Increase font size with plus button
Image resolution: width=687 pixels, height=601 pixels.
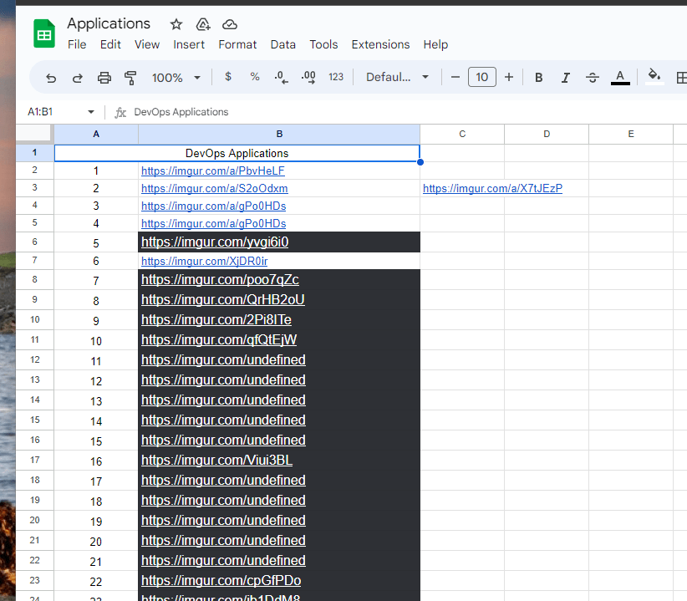click(509, 78)
